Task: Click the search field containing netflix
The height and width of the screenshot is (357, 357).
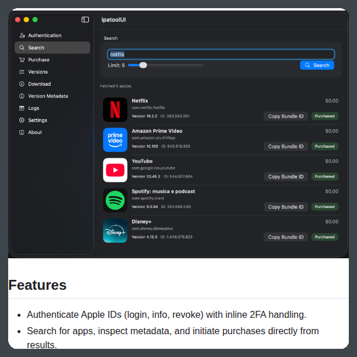Action: [x=221, y=54]
